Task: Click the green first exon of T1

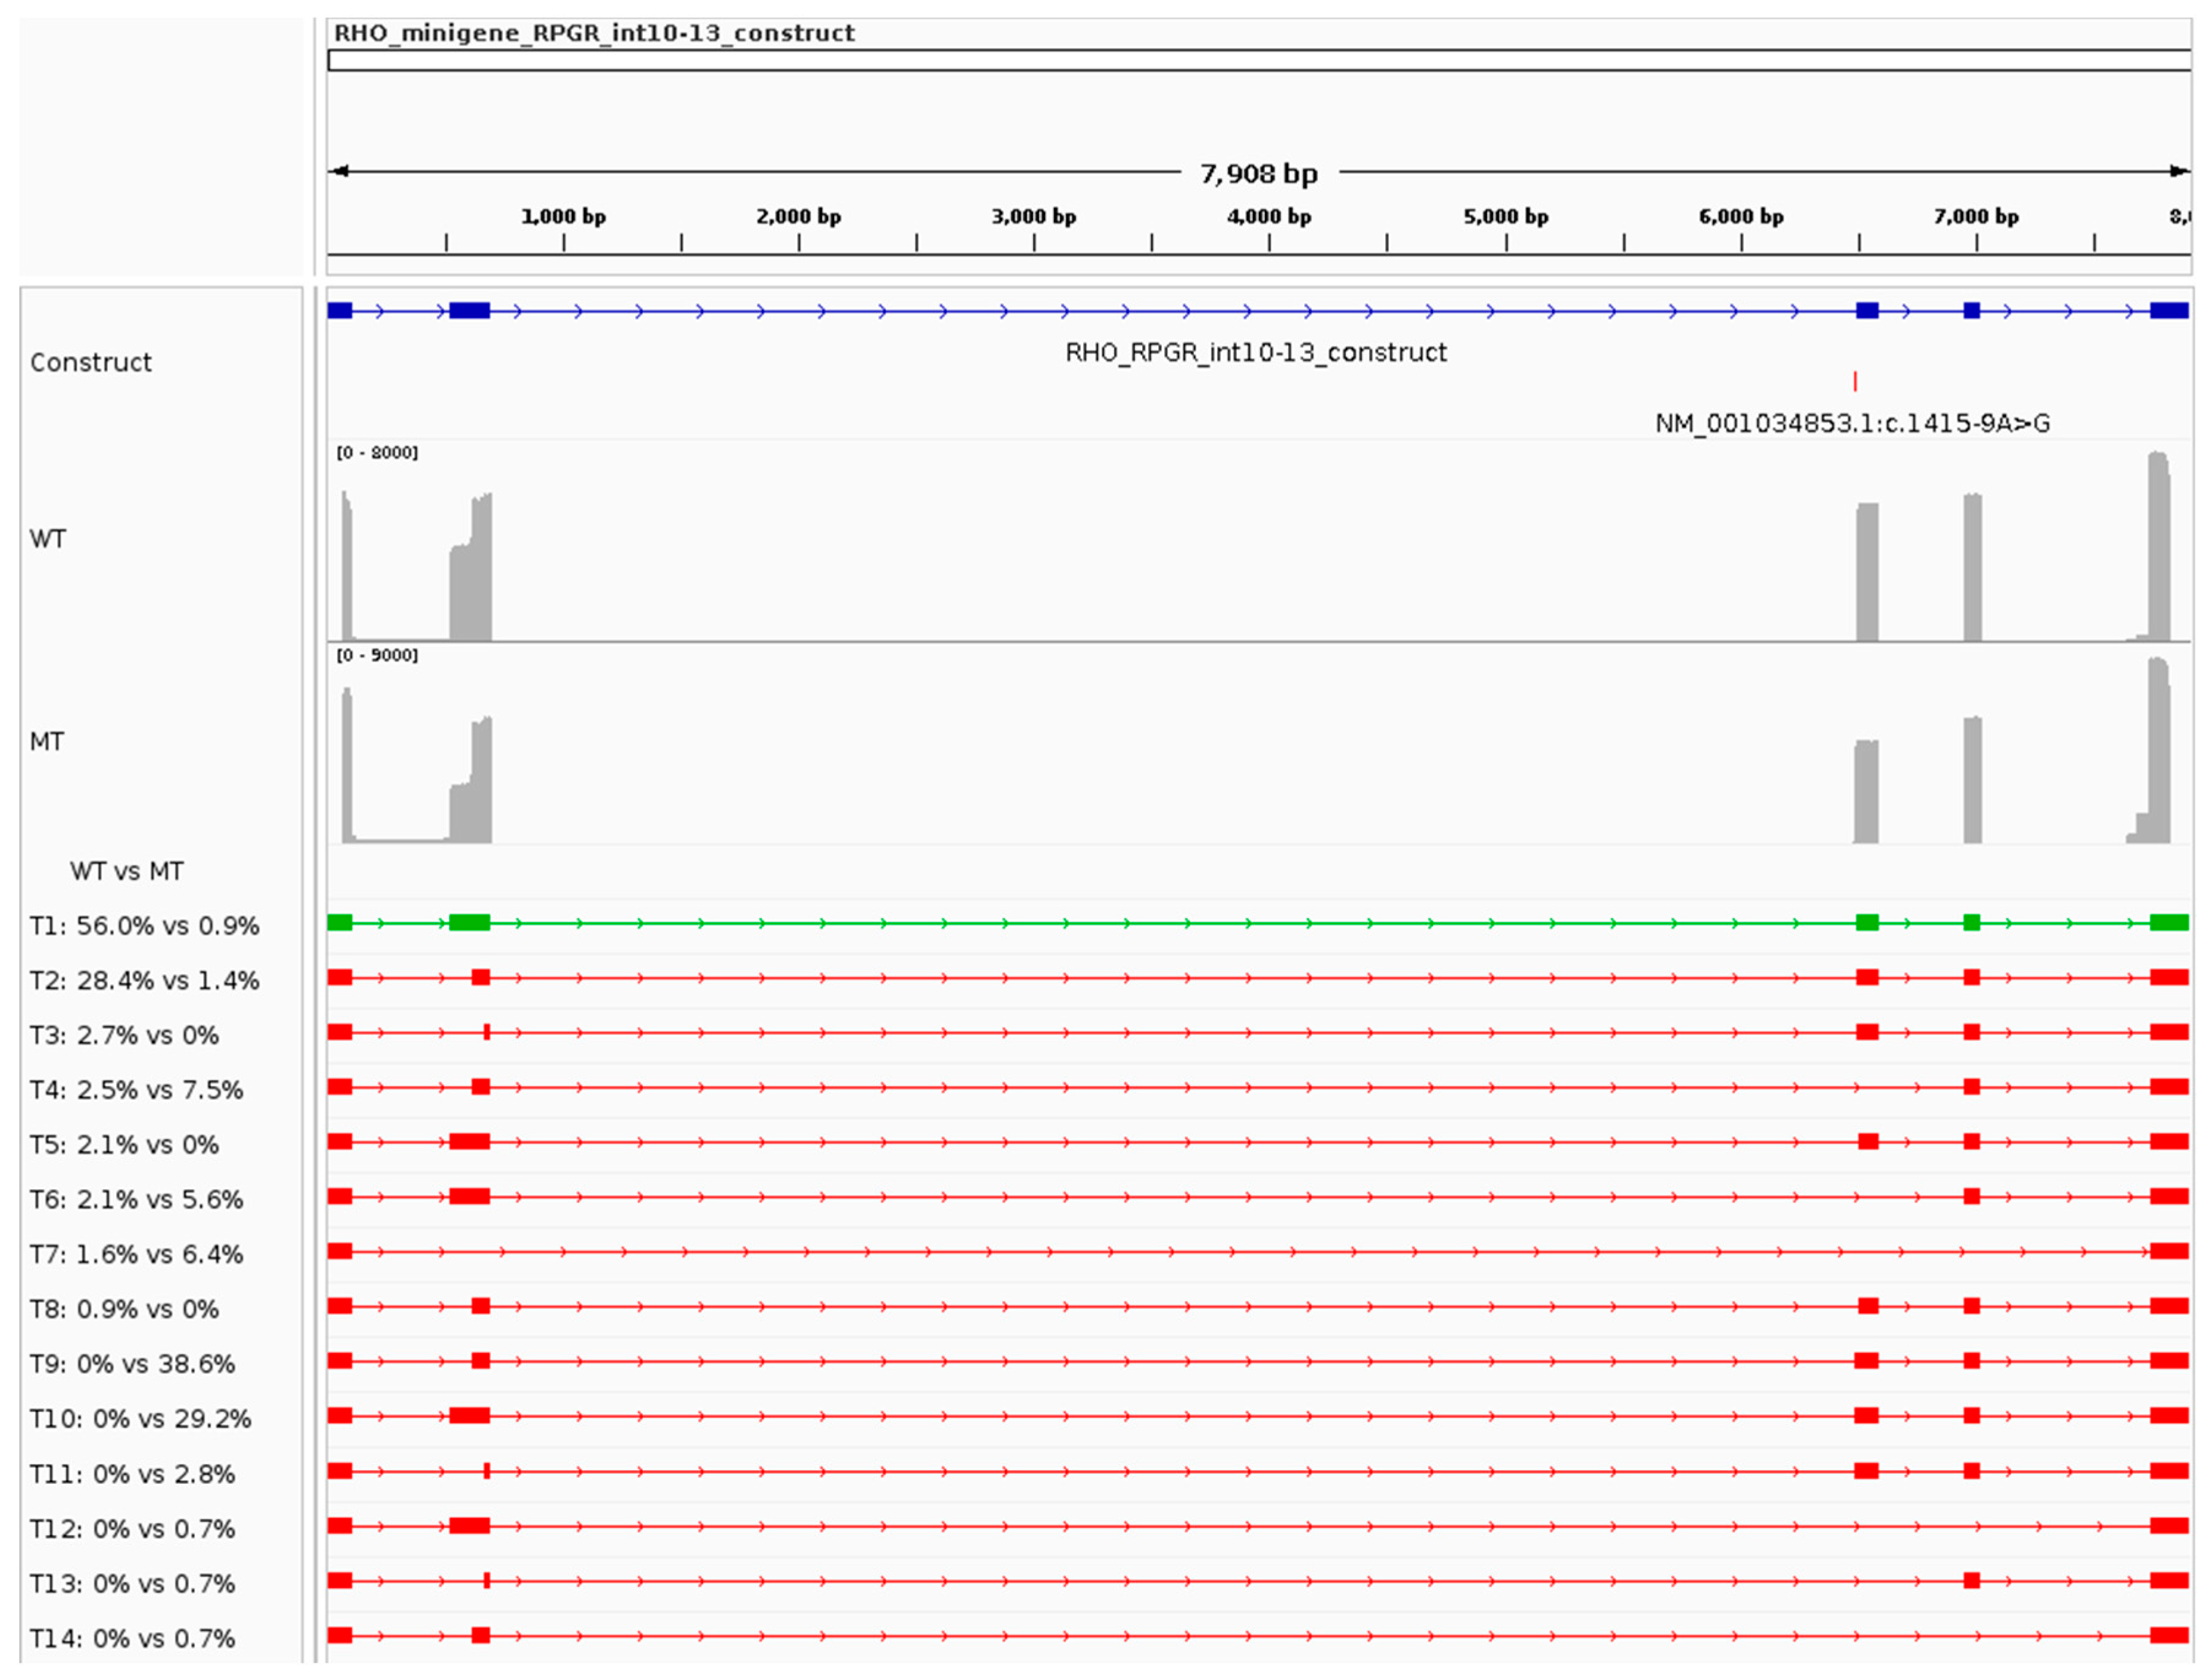Action: [x=340, y=922]
